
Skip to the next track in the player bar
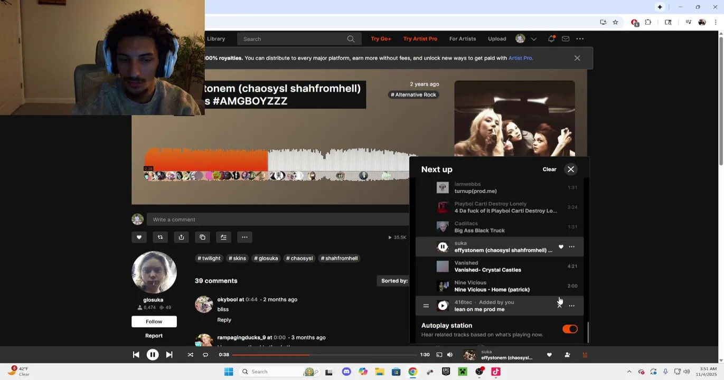pos(169,355)
